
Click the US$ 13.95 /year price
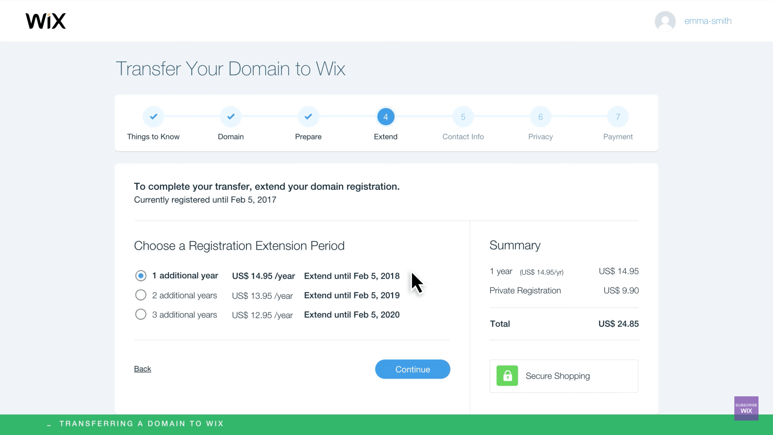click(x=262, y=296)
